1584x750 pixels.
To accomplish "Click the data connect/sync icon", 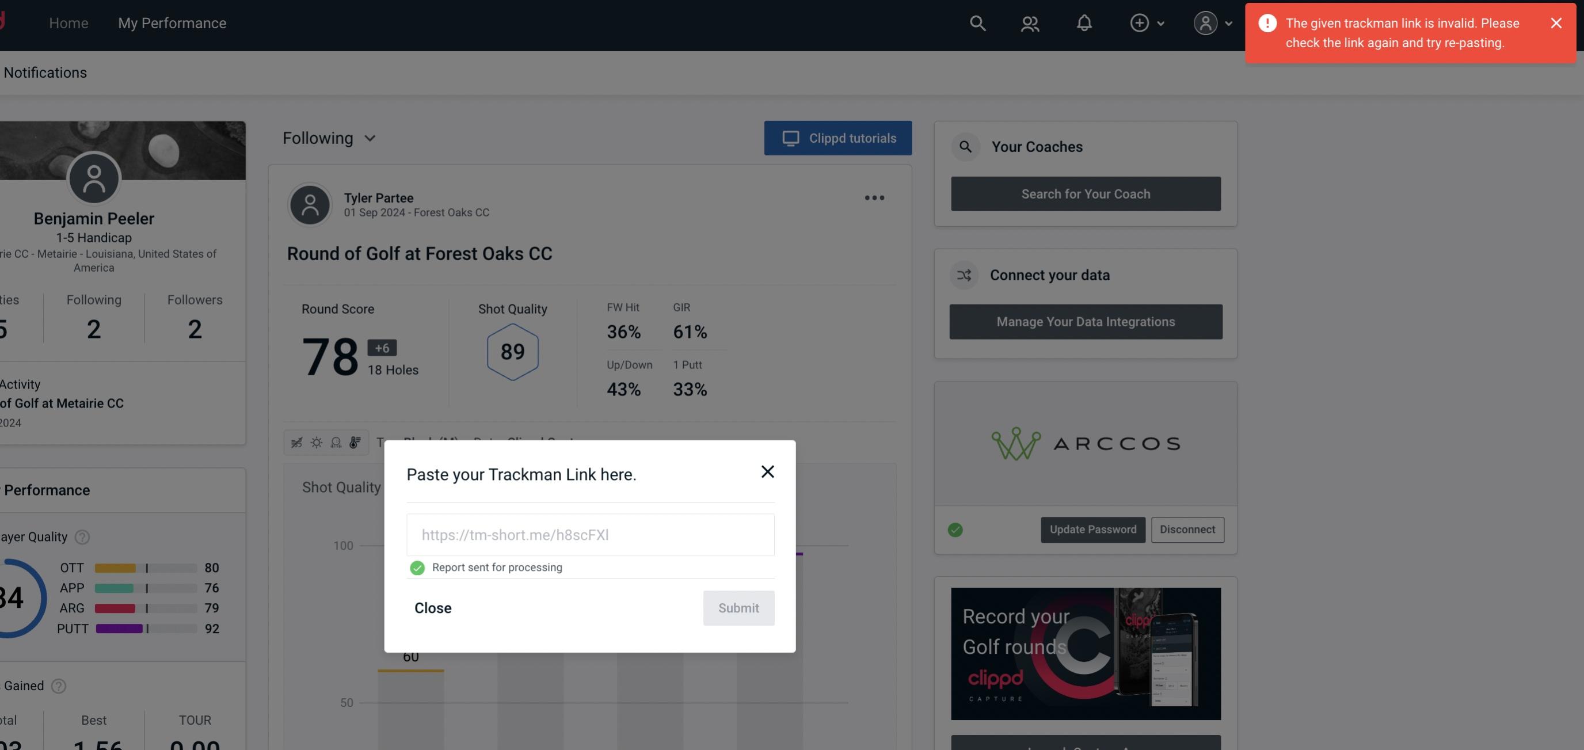I will 964,275.
